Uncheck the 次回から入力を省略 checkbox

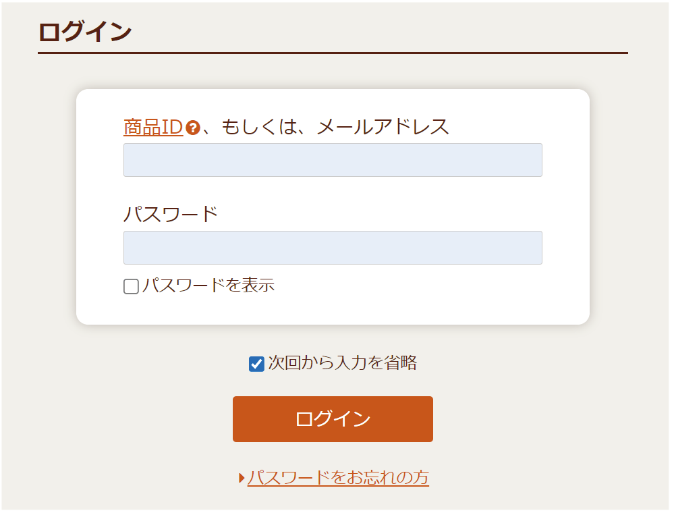click(x=256, y=364)
